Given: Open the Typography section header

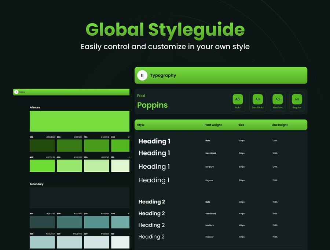Looking at the screenshot, I should [x=221, y=75].
